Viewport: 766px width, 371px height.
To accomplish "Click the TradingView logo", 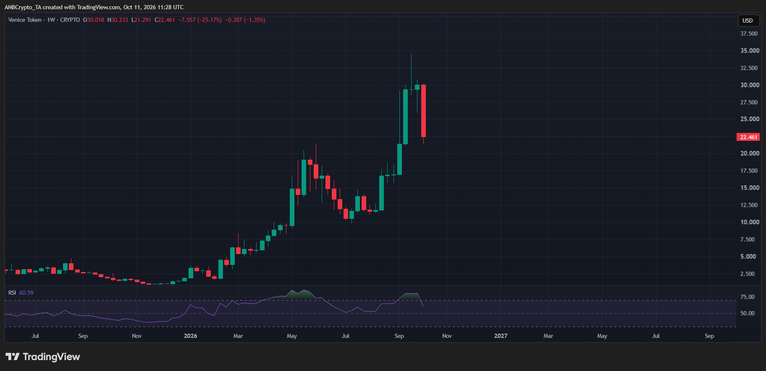I will click(x=43, y=357).
